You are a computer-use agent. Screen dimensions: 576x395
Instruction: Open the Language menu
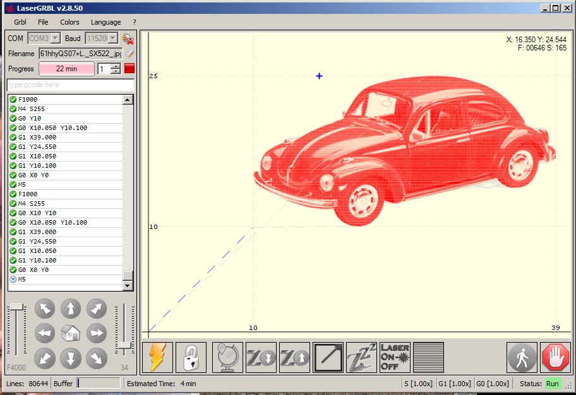tap(106, 22)
